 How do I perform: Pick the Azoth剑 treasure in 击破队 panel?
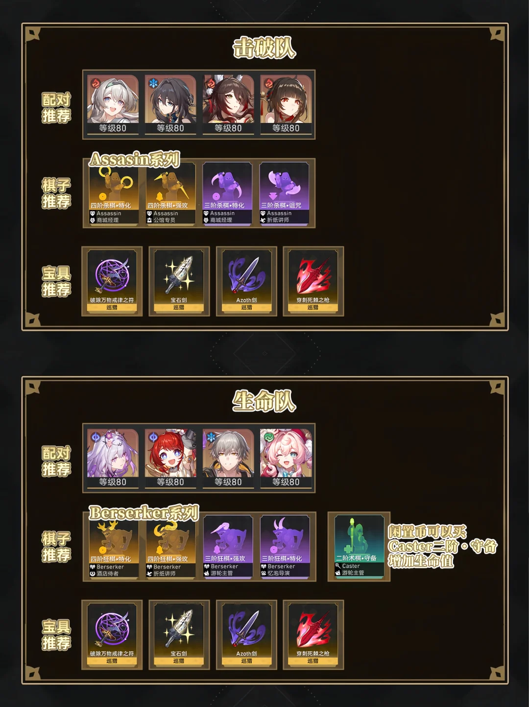click(x=246, y=281)
